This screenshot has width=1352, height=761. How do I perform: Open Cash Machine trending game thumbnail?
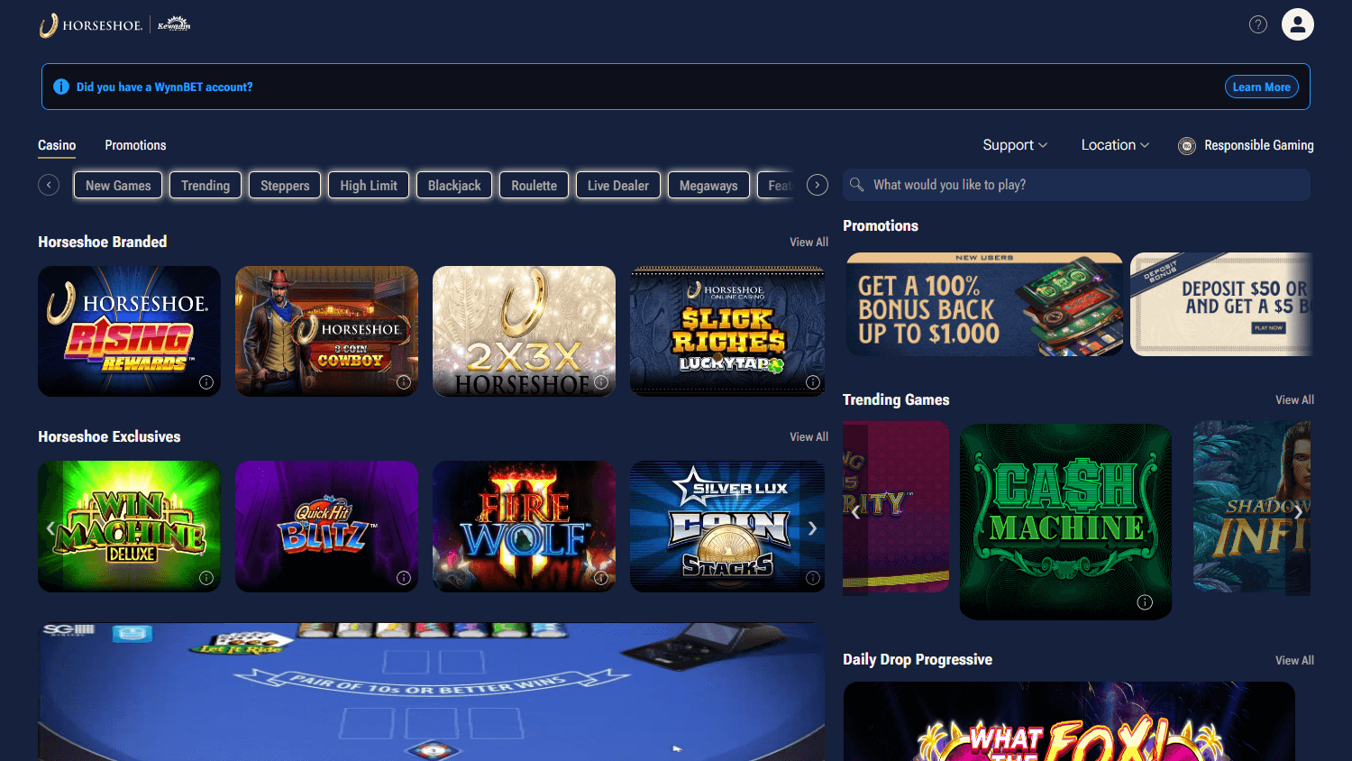1065,521
